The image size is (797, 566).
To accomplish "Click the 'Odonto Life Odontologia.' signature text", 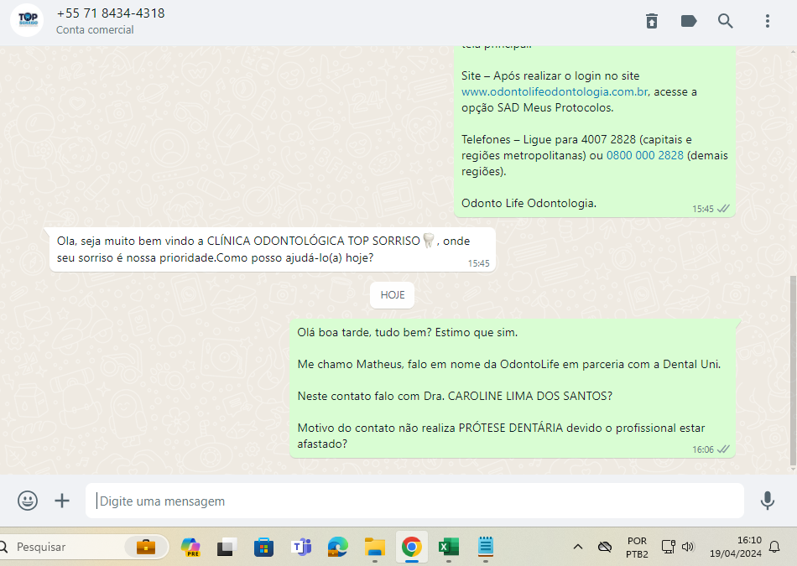I will 529,203.
